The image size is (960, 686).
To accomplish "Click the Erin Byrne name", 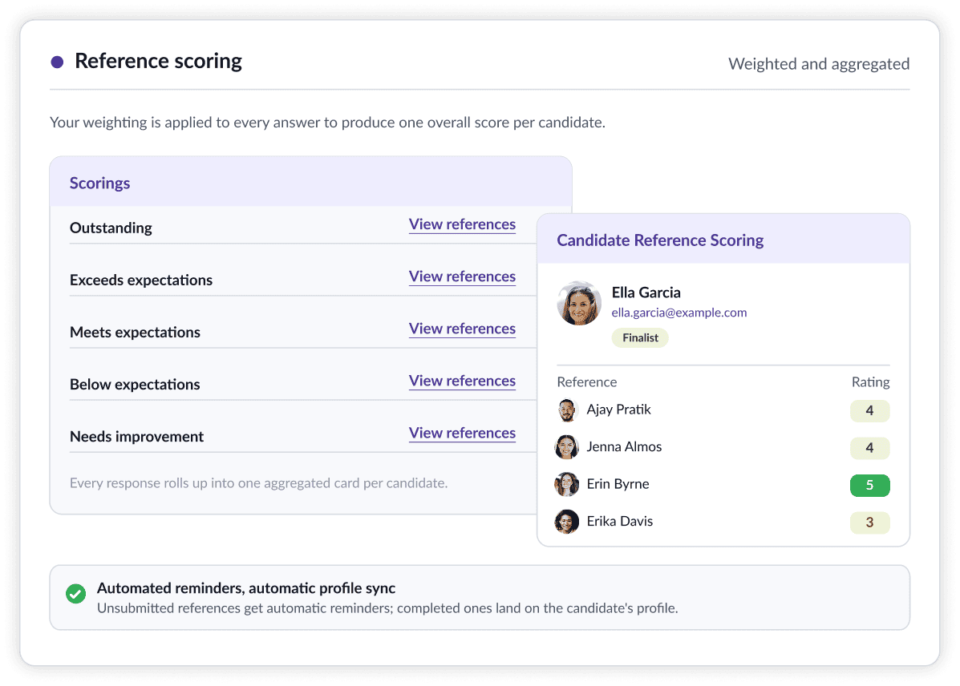I will pos(618,484).
